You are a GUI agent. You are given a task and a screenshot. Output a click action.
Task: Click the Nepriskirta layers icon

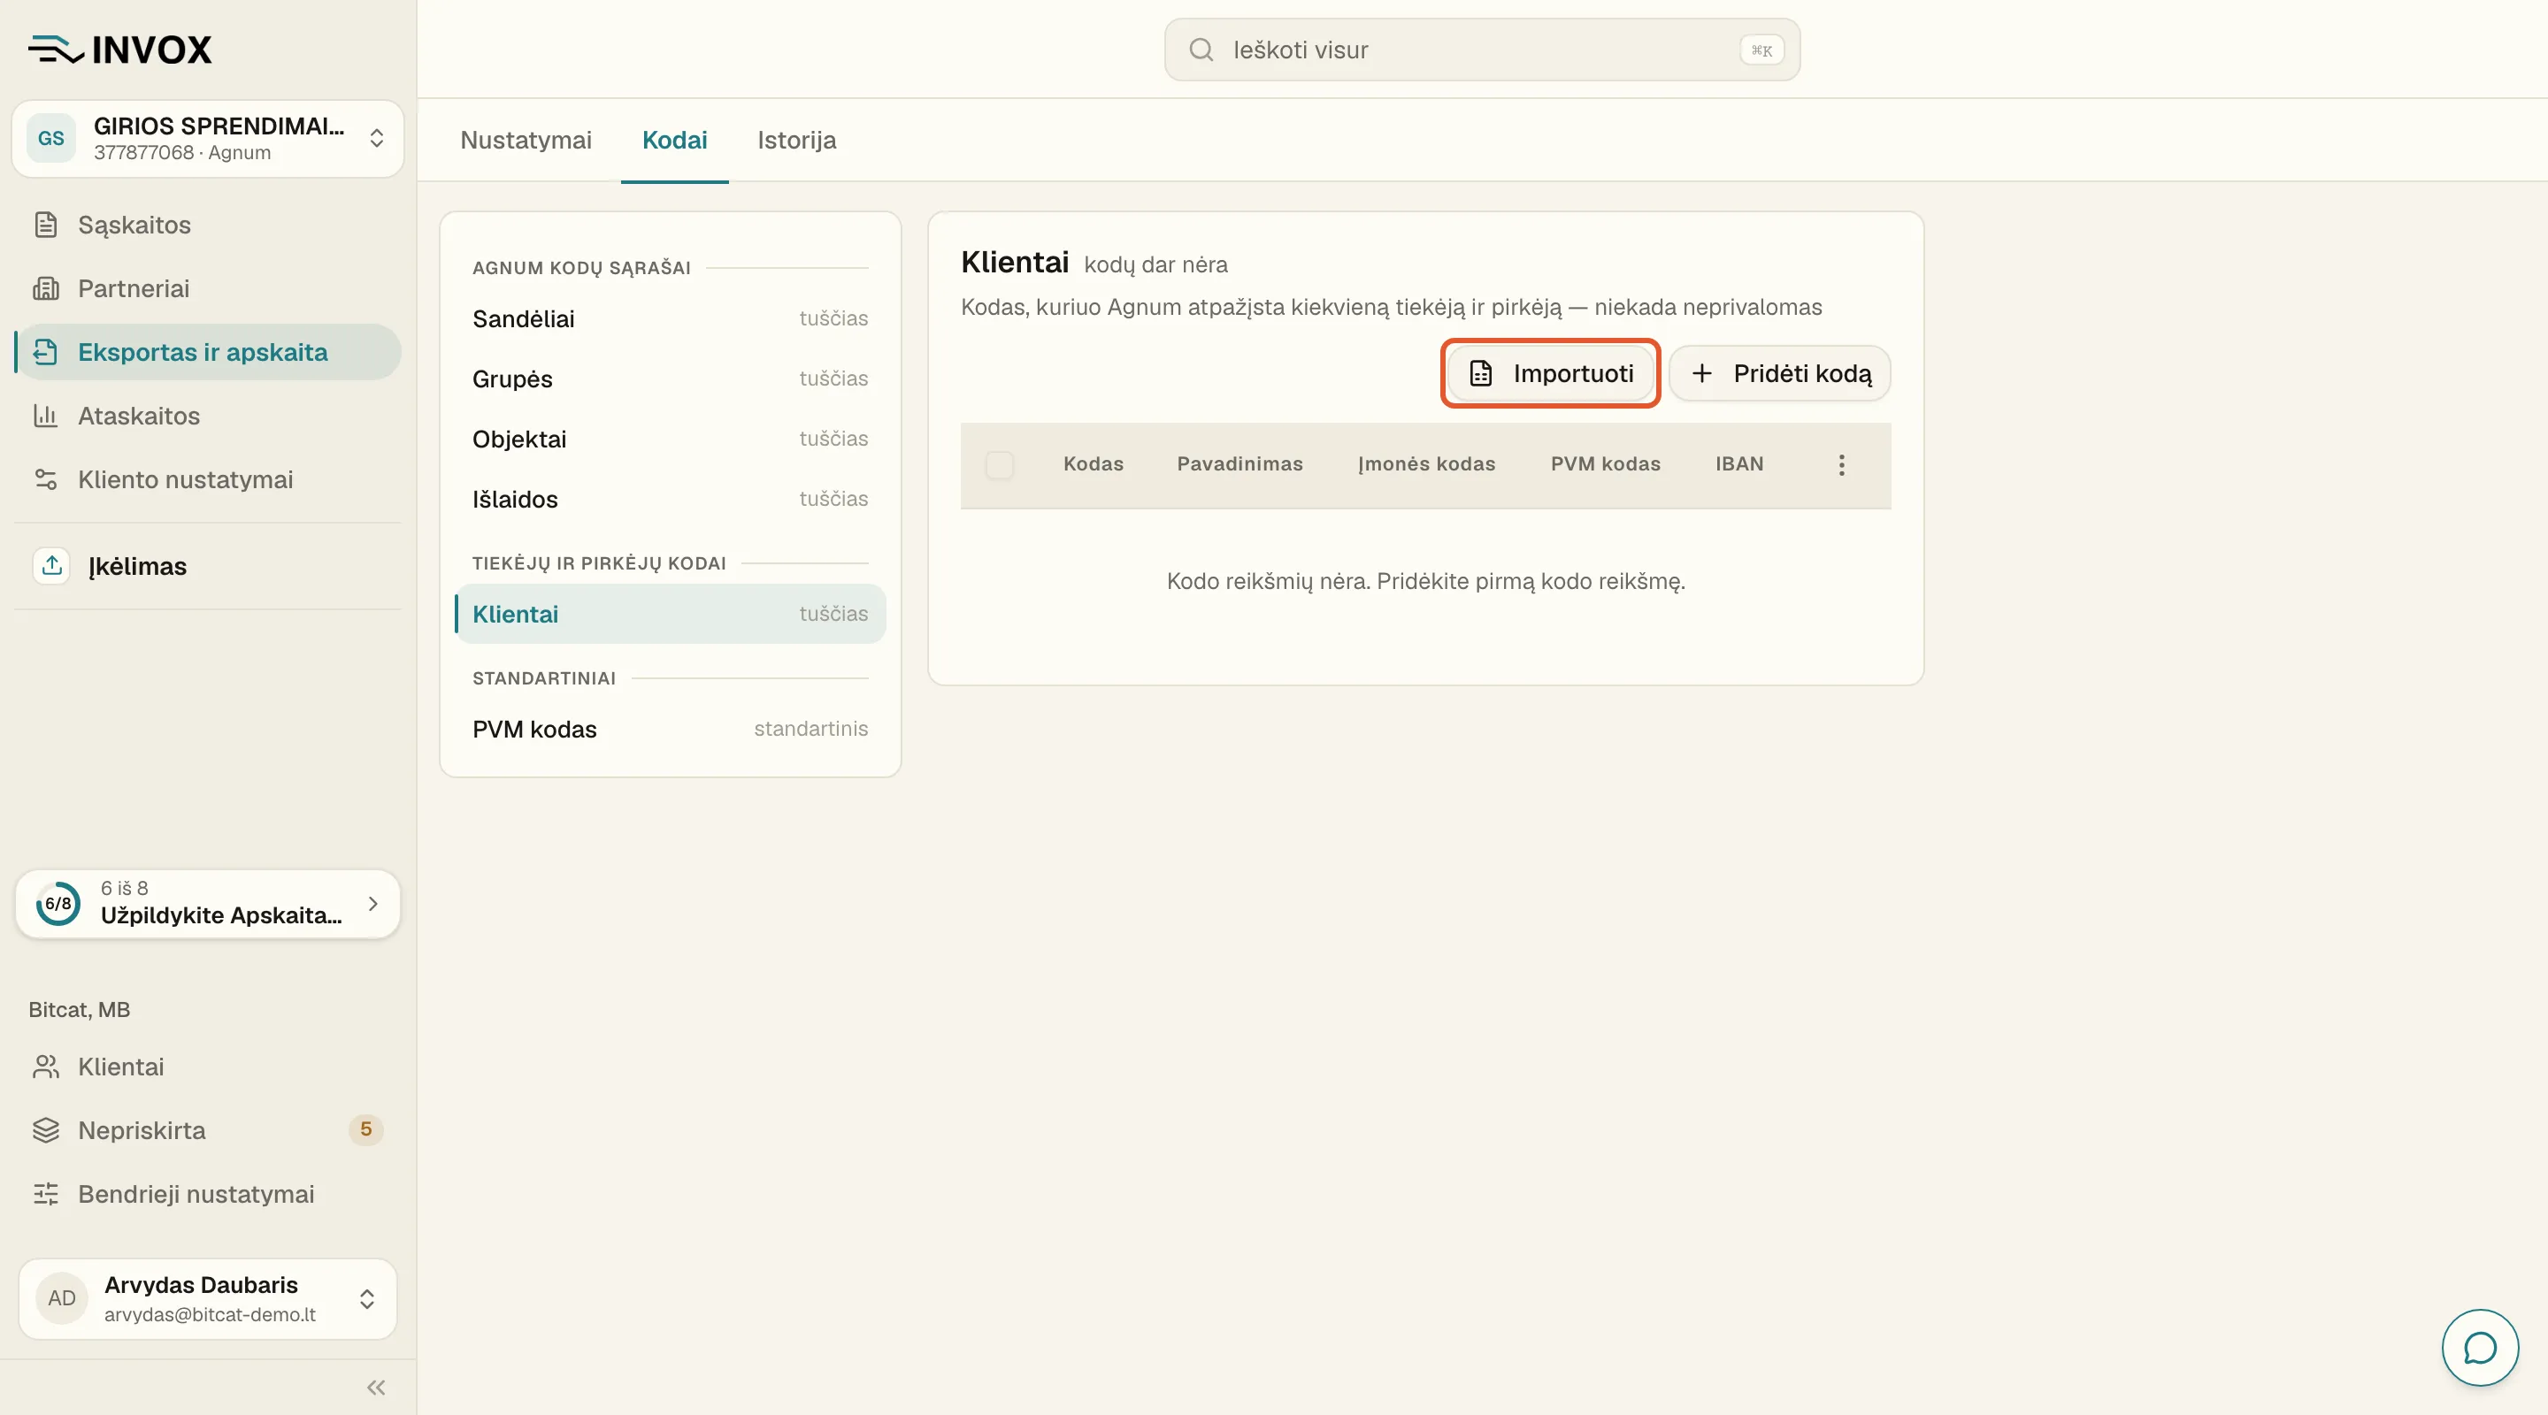(45, 1130)
